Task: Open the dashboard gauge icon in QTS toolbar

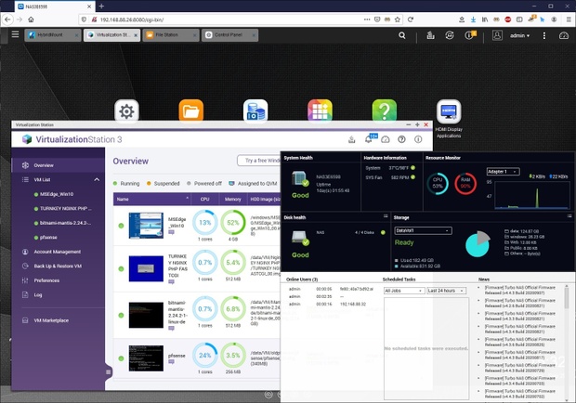Action: (564, 35)
